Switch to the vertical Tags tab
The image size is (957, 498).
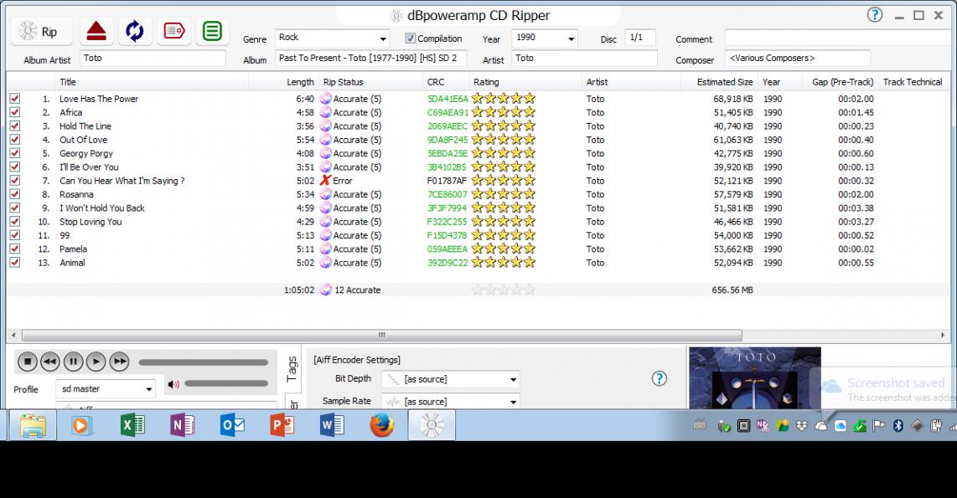292,368
